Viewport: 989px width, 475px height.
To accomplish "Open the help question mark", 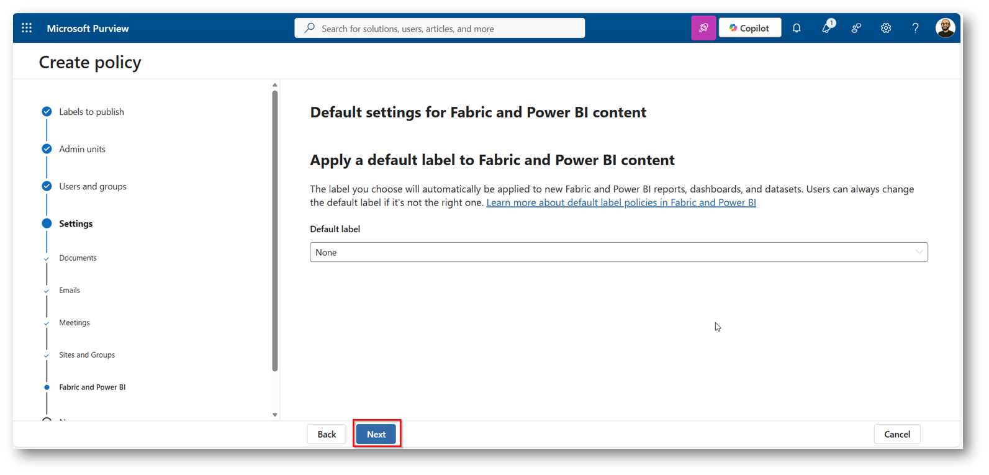I will pyautogui.click(x=915, y=28).
